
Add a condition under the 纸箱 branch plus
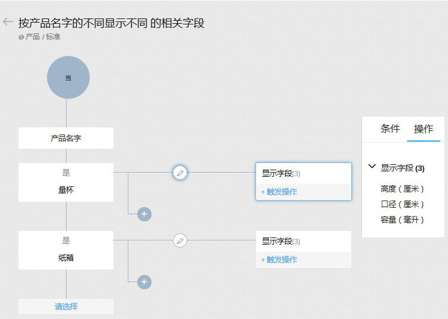pos(144,282)
